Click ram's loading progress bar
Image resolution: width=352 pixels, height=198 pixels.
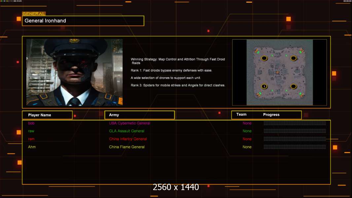[295, 139]
